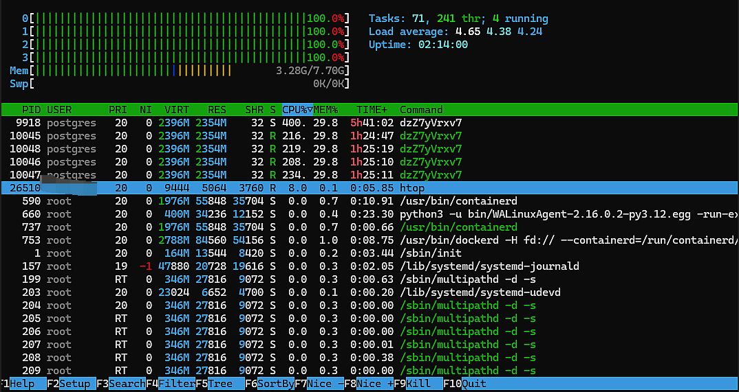Click F7 Nice - to lower niceness

click(x=319, y=384)
